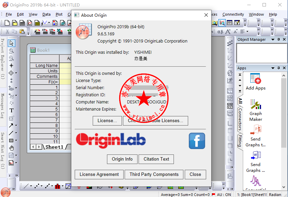The width and height of the screenshot is (288, 197).
Task: Select the Sheet1 worksheet tab
Action: point(54,147)
